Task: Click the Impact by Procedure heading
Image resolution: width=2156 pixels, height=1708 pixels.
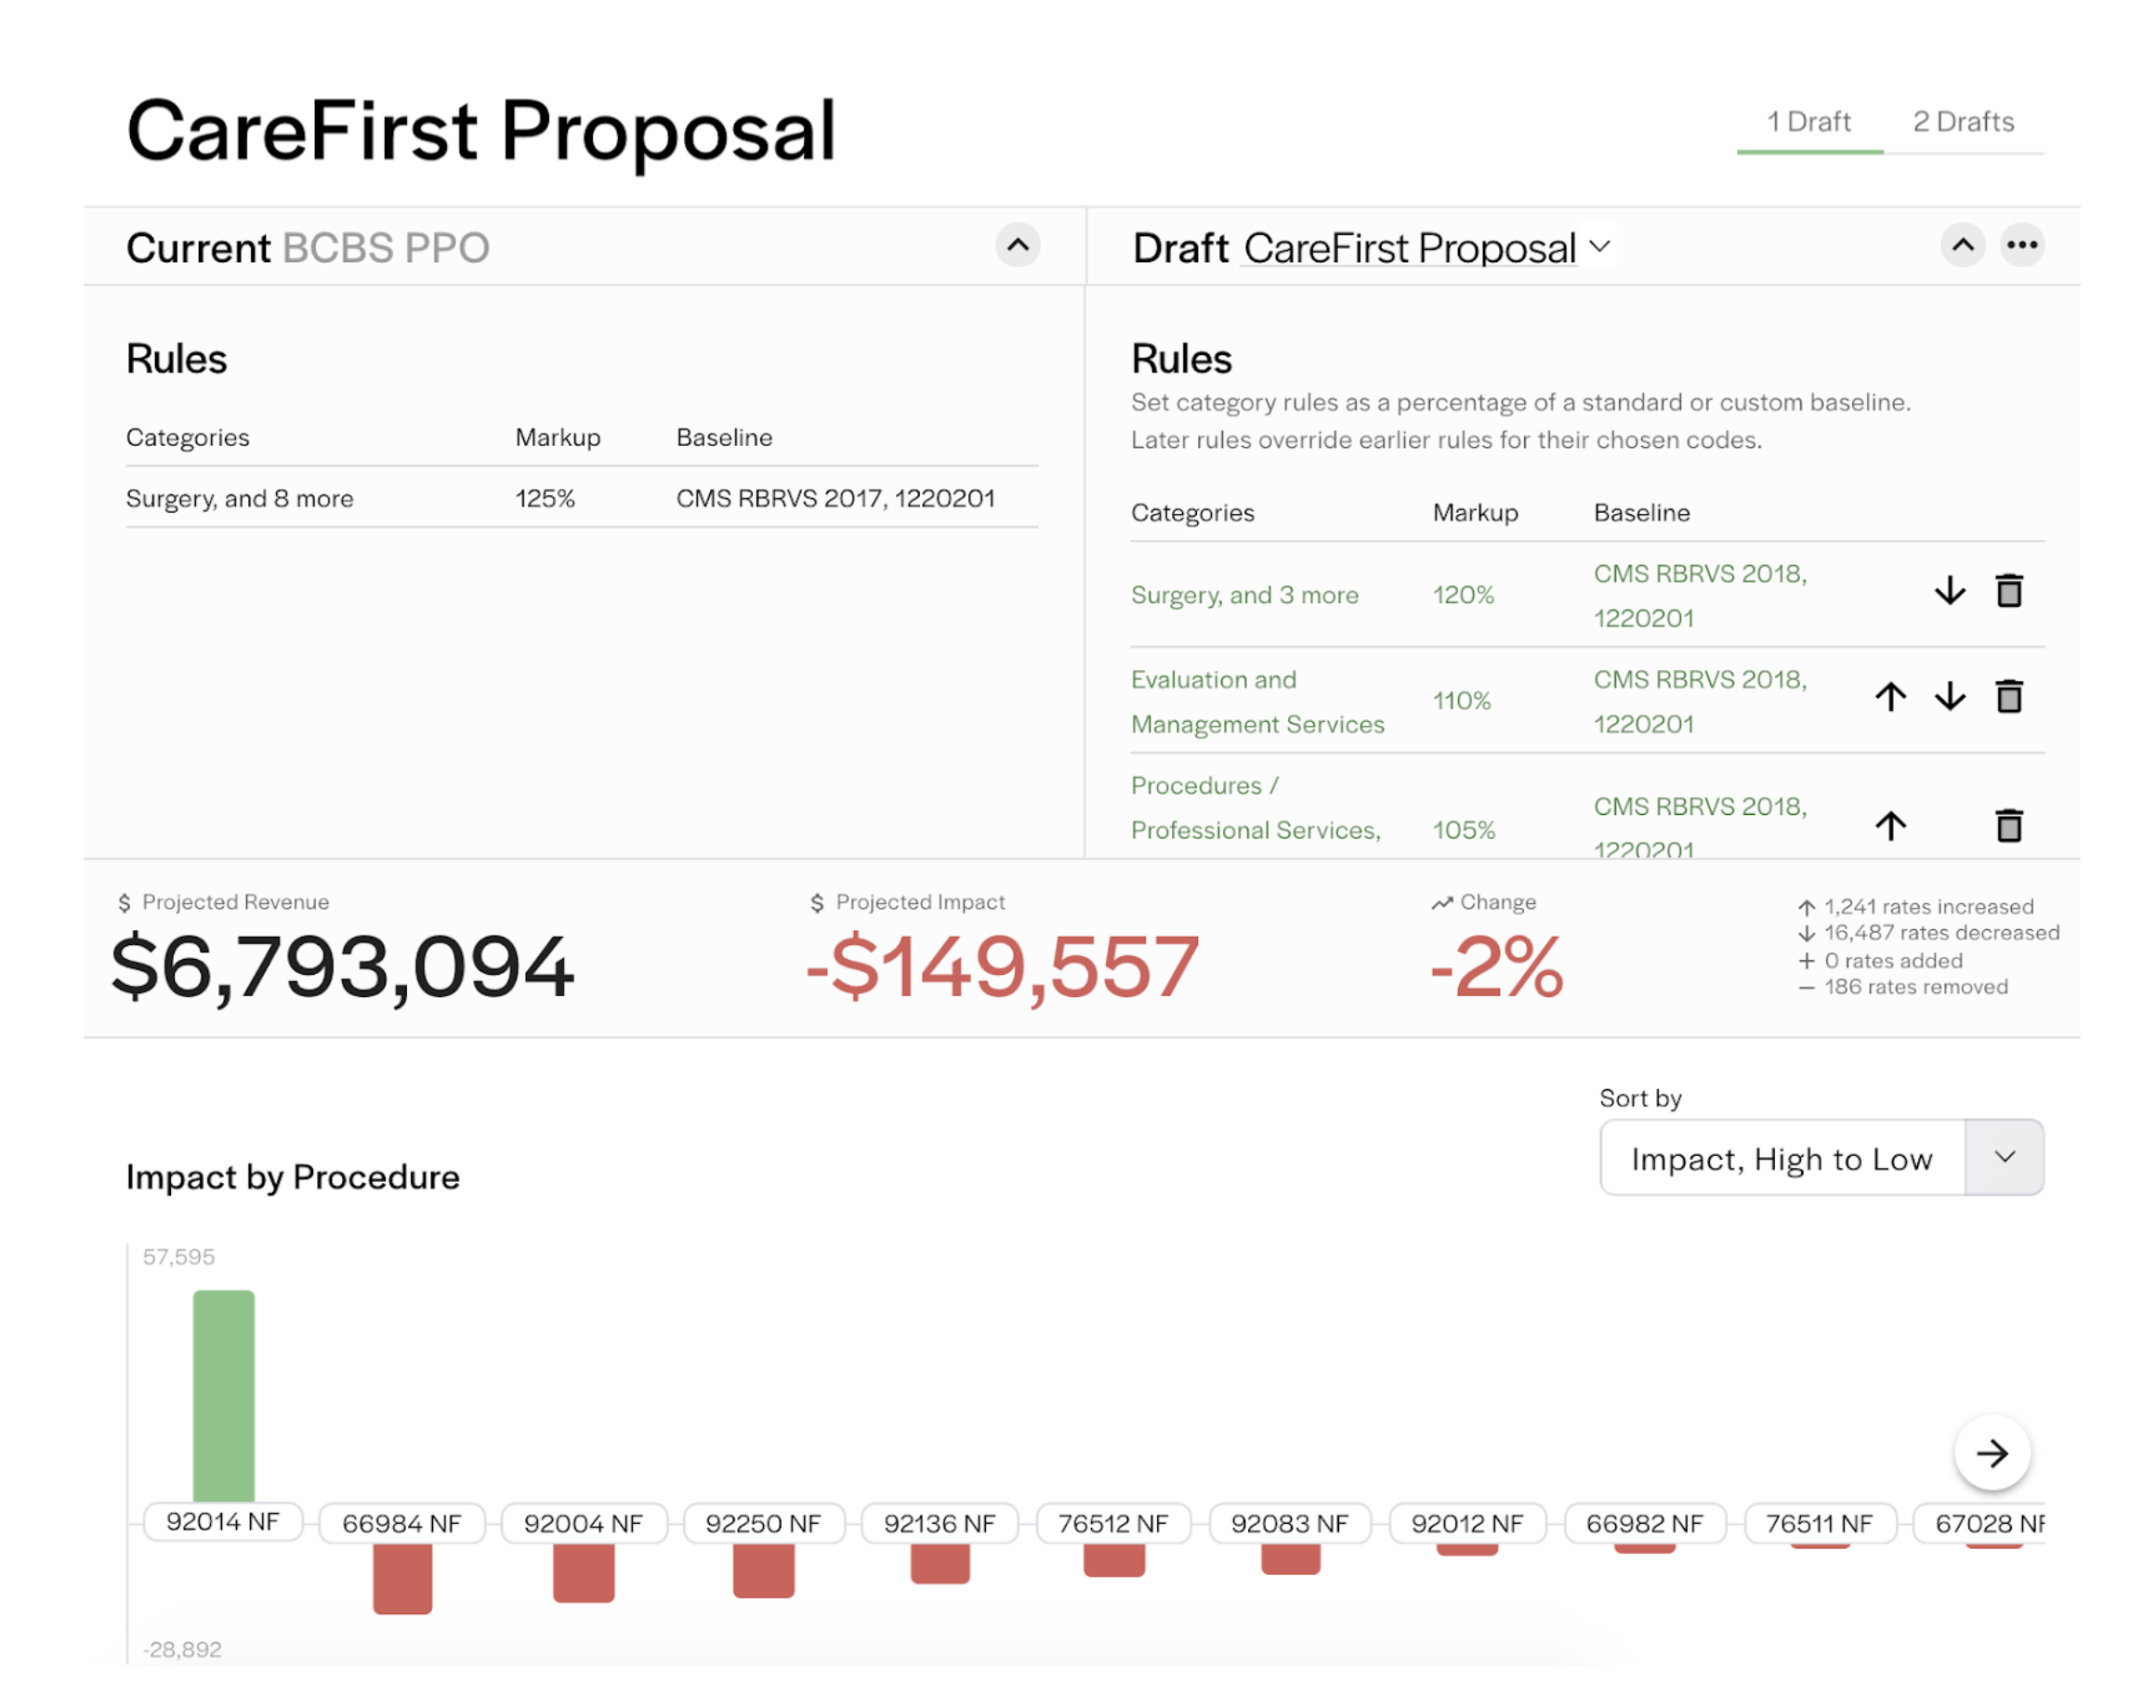Action: (x=293, y=1177)
